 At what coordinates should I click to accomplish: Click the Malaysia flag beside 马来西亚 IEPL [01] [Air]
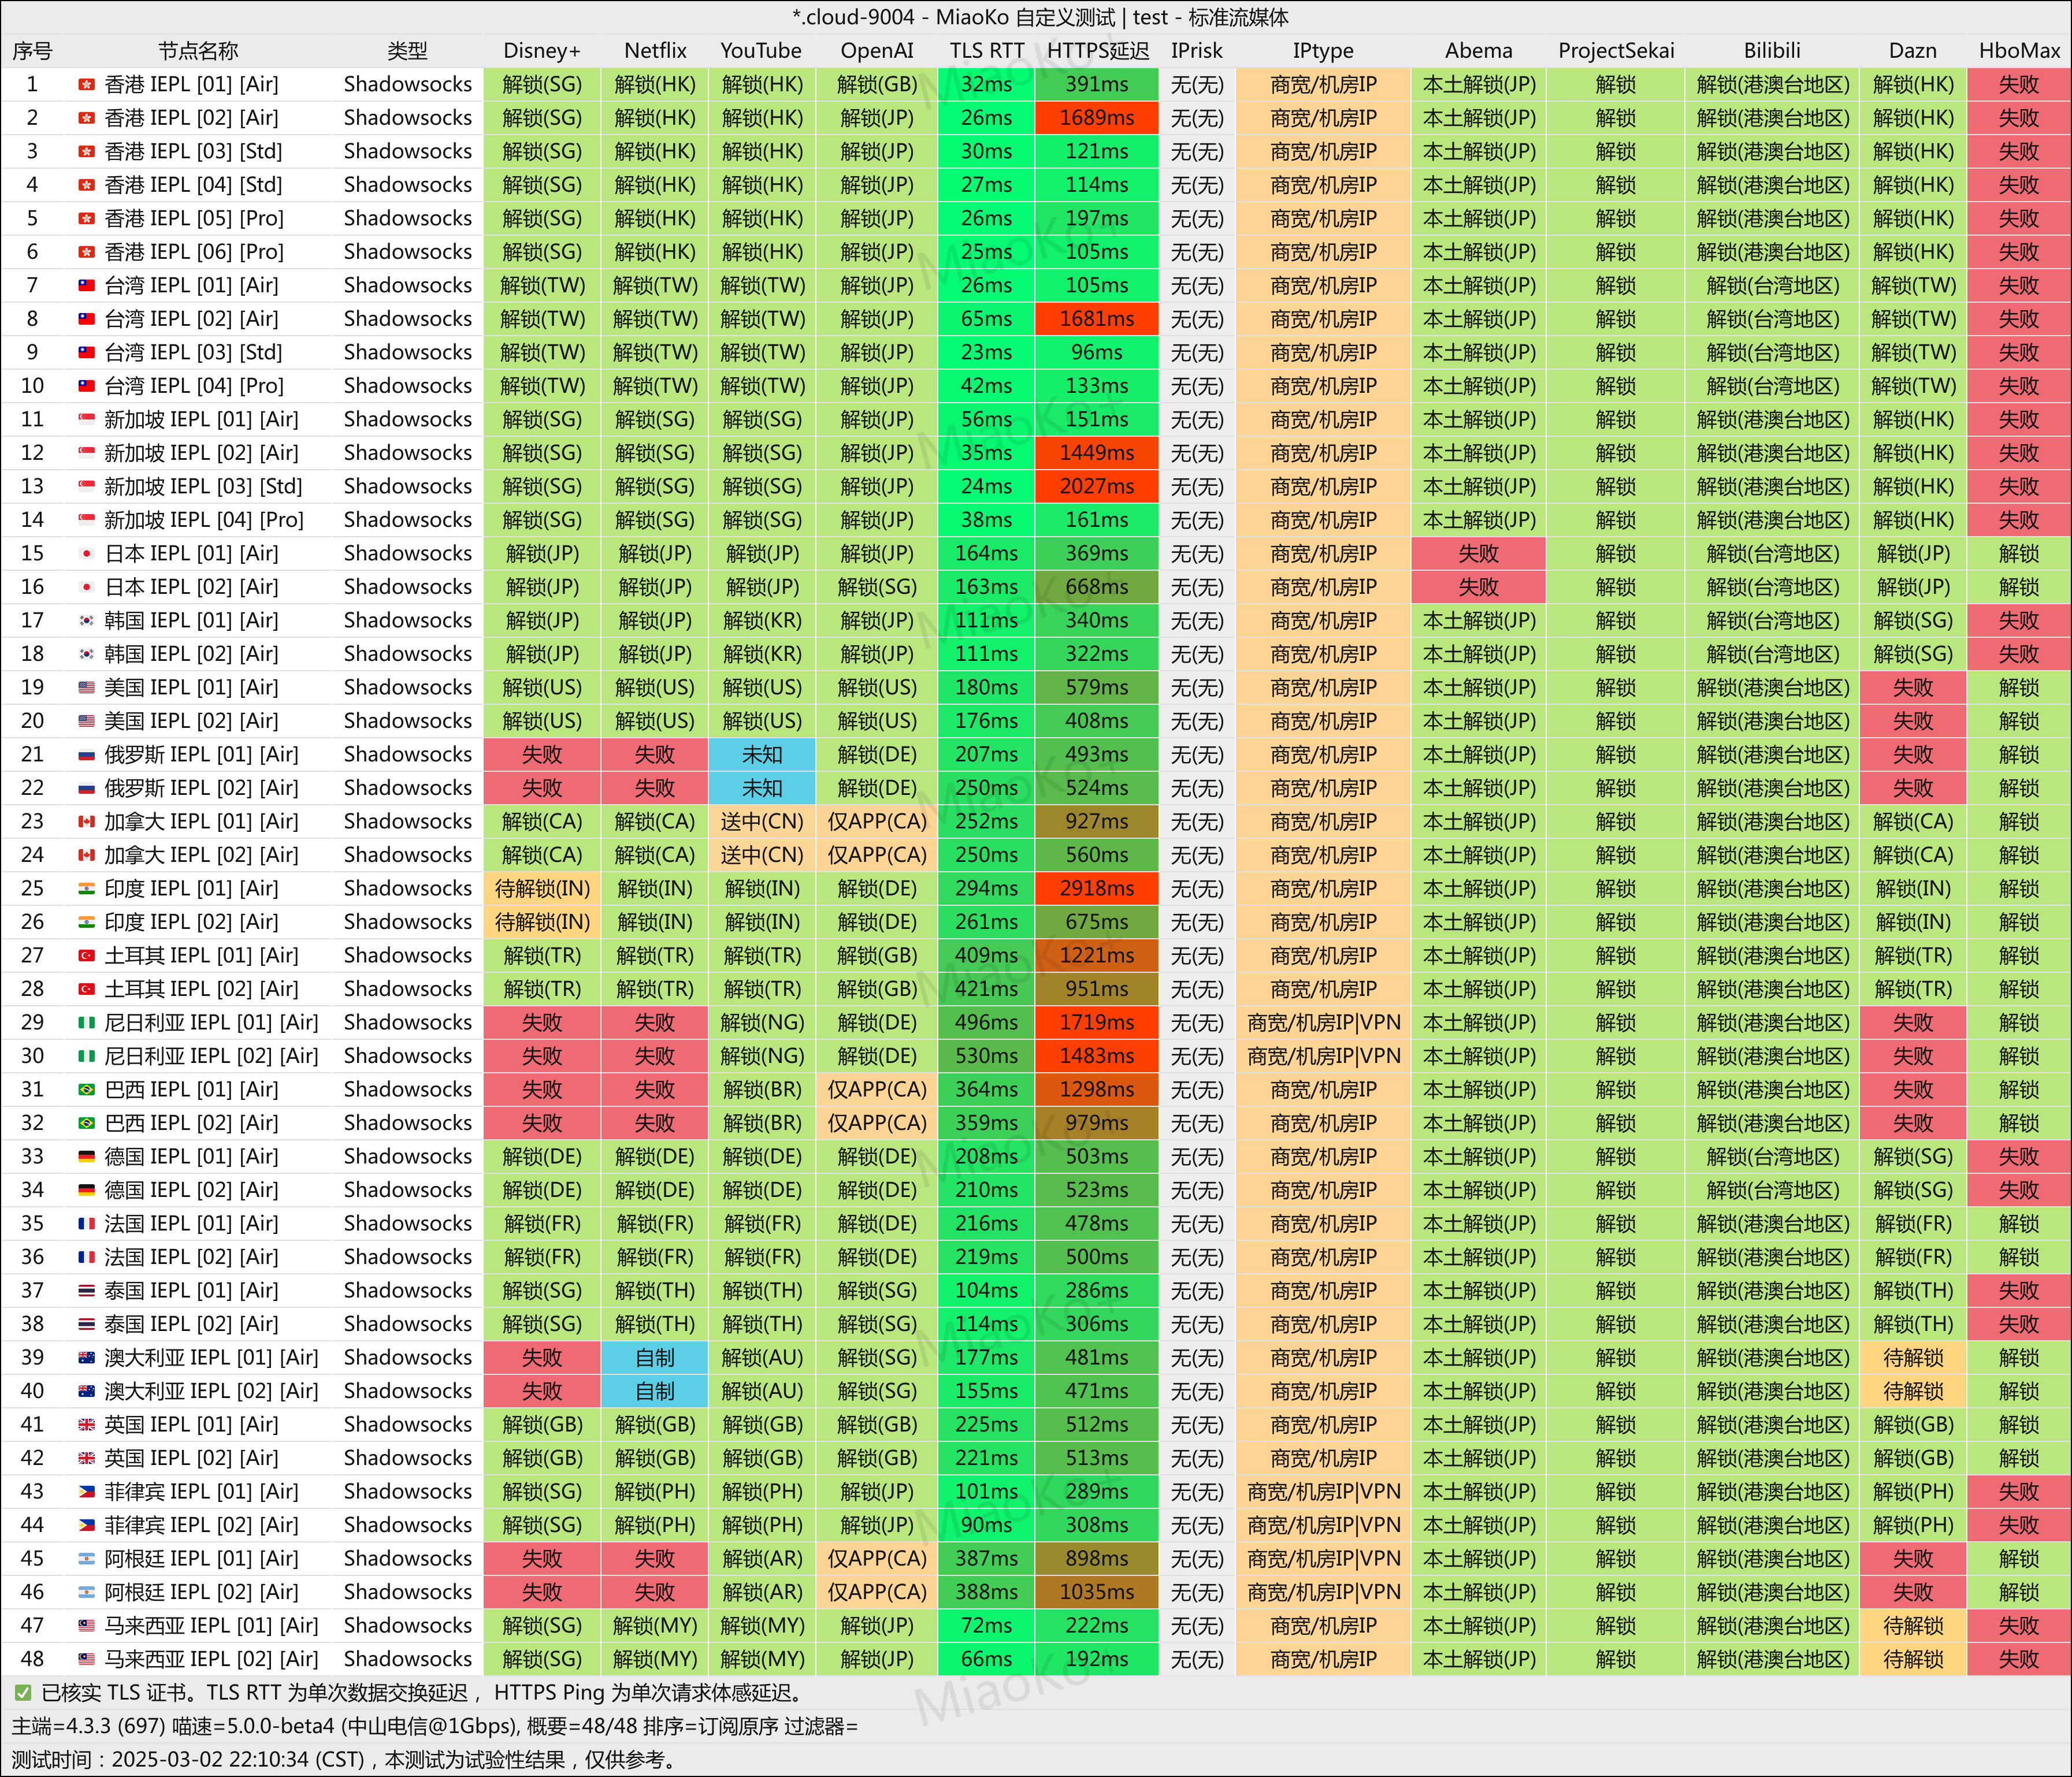click(x=87, y=1626)
